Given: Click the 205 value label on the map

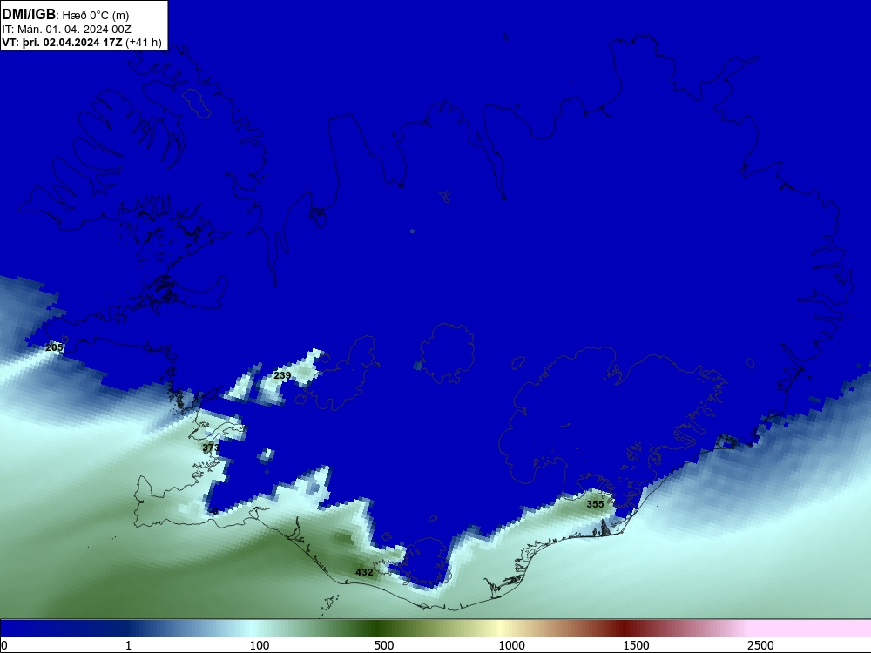Looking at the screenshot, I should (x=54, y=347).
